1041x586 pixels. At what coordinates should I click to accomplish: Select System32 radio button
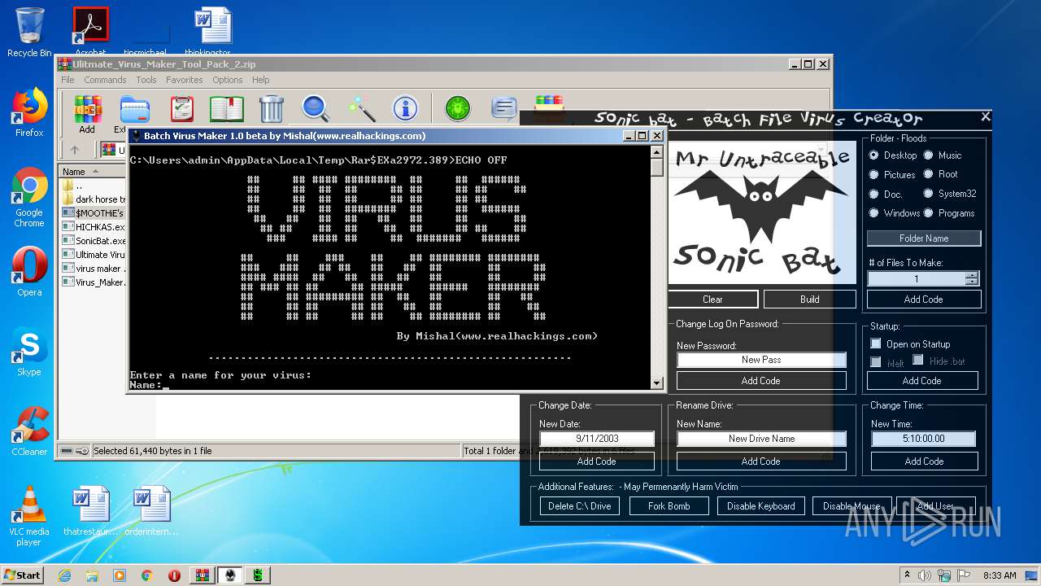coord(929,194)
